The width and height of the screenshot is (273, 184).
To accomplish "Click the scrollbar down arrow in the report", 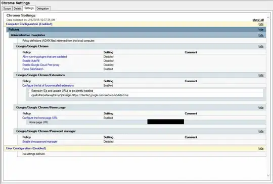I will [x=268, y=175].
